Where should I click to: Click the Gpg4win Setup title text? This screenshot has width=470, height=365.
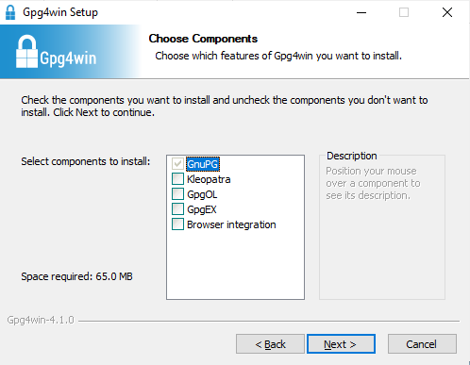60,12
